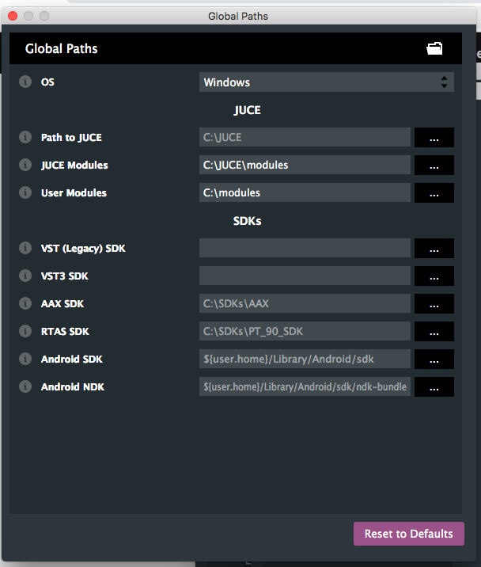Click info icon next to JUCE Modules
The height and width of the screenshot is (567, 481).
(25, 165)
